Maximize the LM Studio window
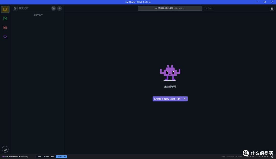Screen dimensions: 276x159 264,2
